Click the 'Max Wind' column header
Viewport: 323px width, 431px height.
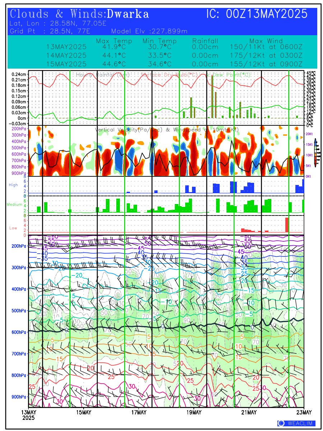266,41
